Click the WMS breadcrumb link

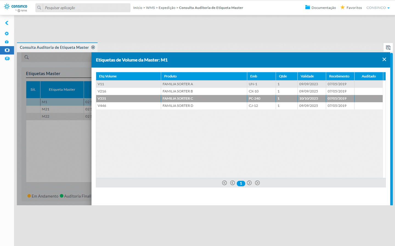[150, 8]
